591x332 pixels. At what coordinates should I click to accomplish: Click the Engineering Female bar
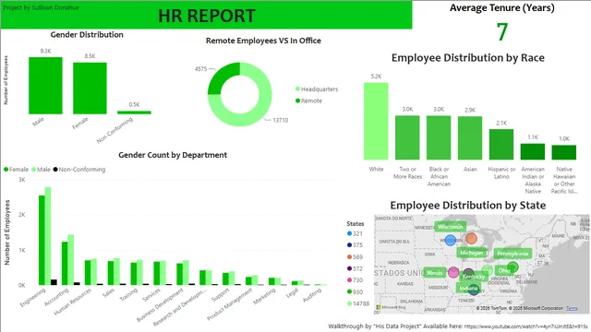click(42, 240)
